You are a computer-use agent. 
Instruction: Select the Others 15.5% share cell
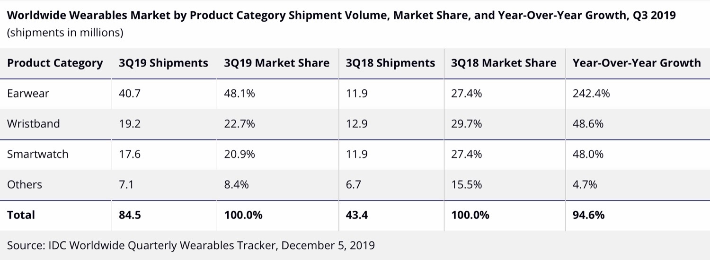pyautogui.click(x=467, y=184)
